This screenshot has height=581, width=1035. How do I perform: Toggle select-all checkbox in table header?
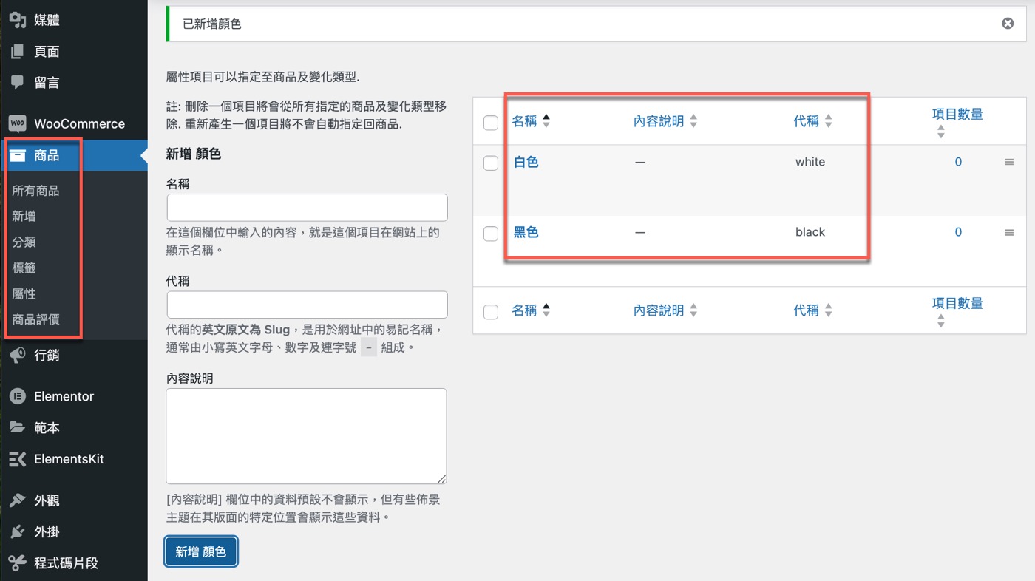click(491, 123)
